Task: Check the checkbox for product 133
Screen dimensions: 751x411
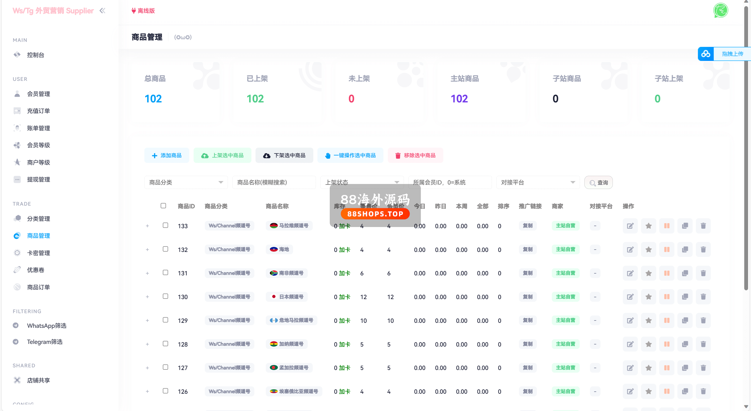Action: [165, 225]
